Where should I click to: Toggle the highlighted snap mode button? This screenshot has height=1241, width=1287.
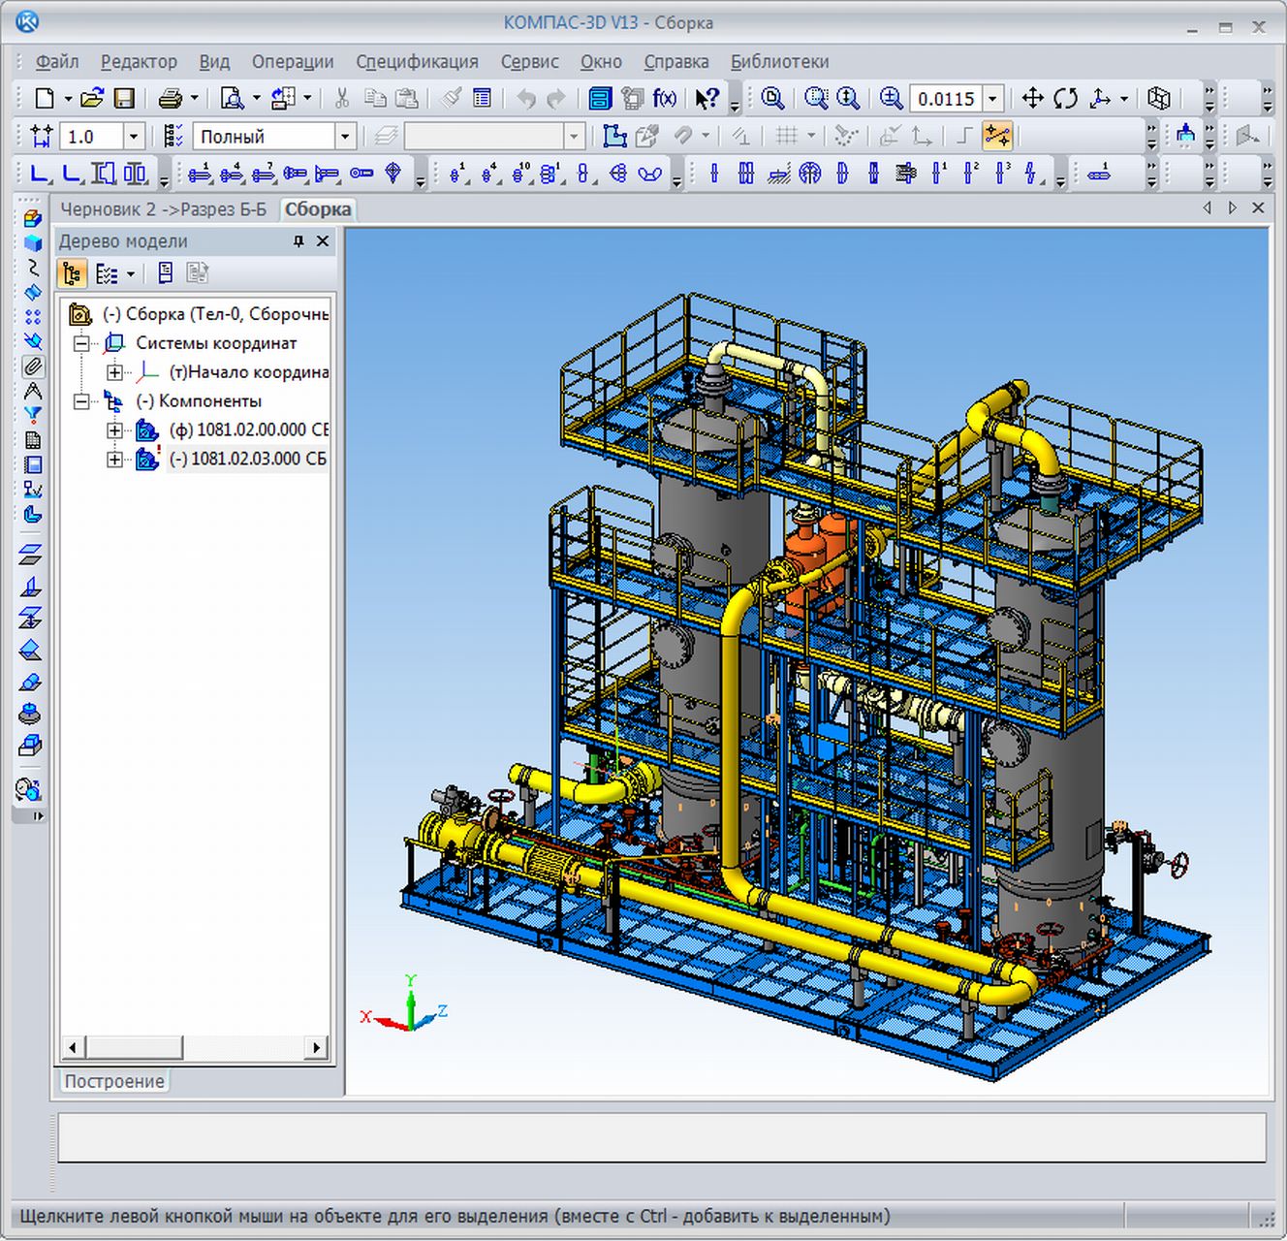pyautogui.click(x=996, y=136)
